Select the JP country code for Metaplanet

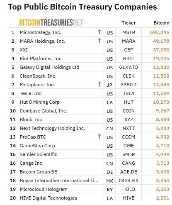[x=109, y=85]
